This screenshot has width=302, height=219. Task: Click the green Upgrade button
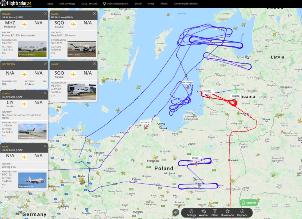pyautogui.click(x=249, y=202)
